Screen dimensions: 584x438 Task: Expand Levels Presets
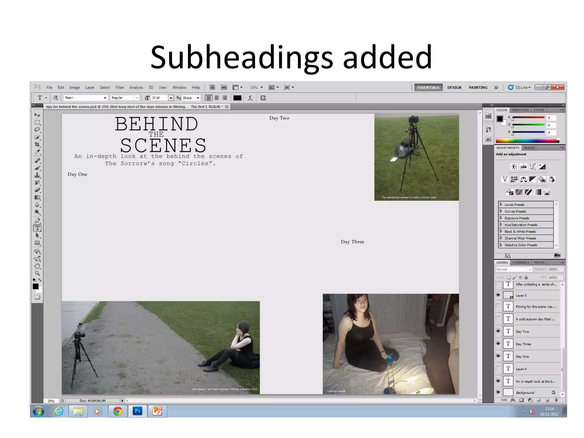click(501, 204)
